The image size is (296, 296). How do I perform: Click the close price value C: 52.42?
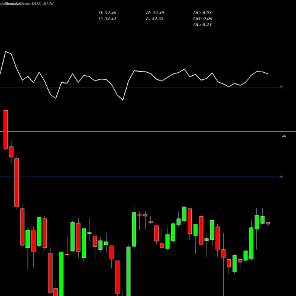click(107, 19)
